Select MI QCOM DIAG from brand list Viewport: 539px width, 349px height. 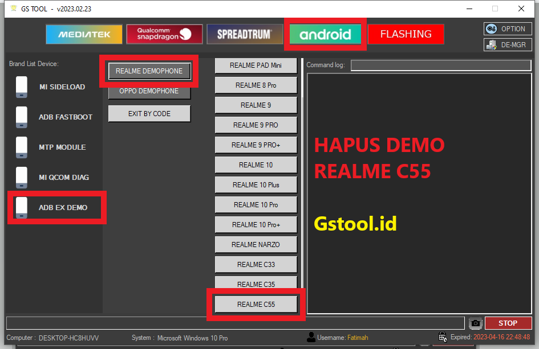[x=64, y=178]
